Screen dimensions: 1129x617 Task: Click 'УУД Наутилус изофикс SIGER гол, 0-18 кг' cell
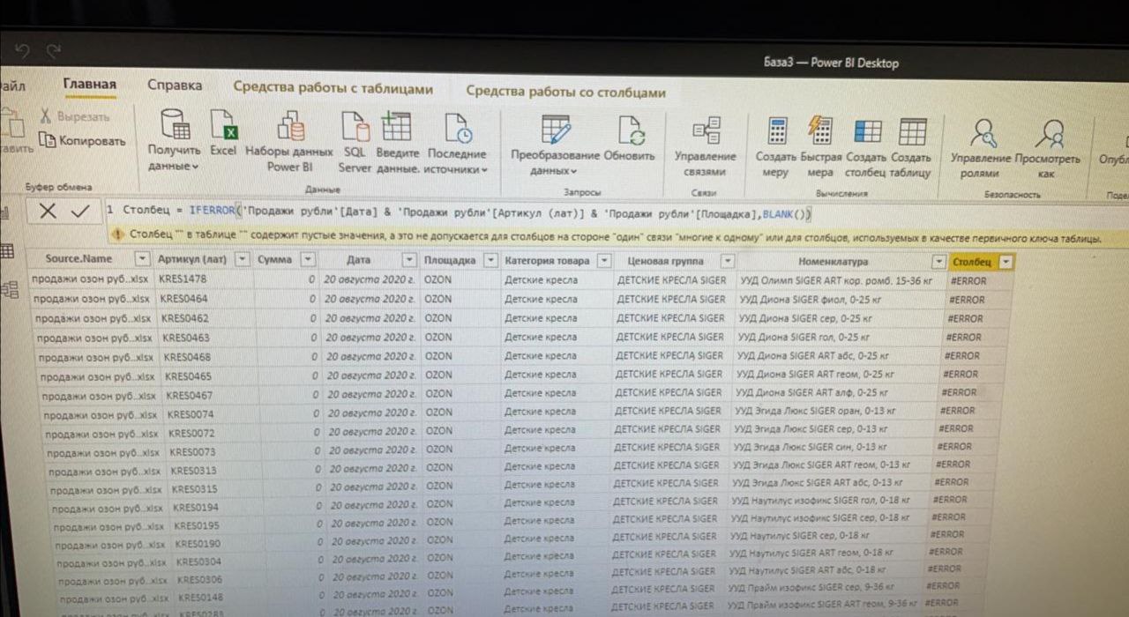point(830,501)
